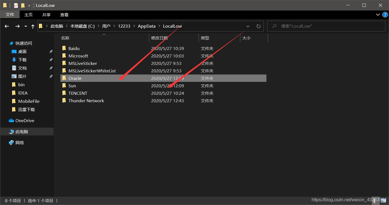
Task: Open the 共享 ribbon tab
Action: point(46,15)
